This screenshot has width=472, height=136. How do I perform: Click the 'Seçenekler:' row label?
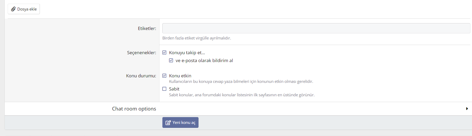[141, 53]
